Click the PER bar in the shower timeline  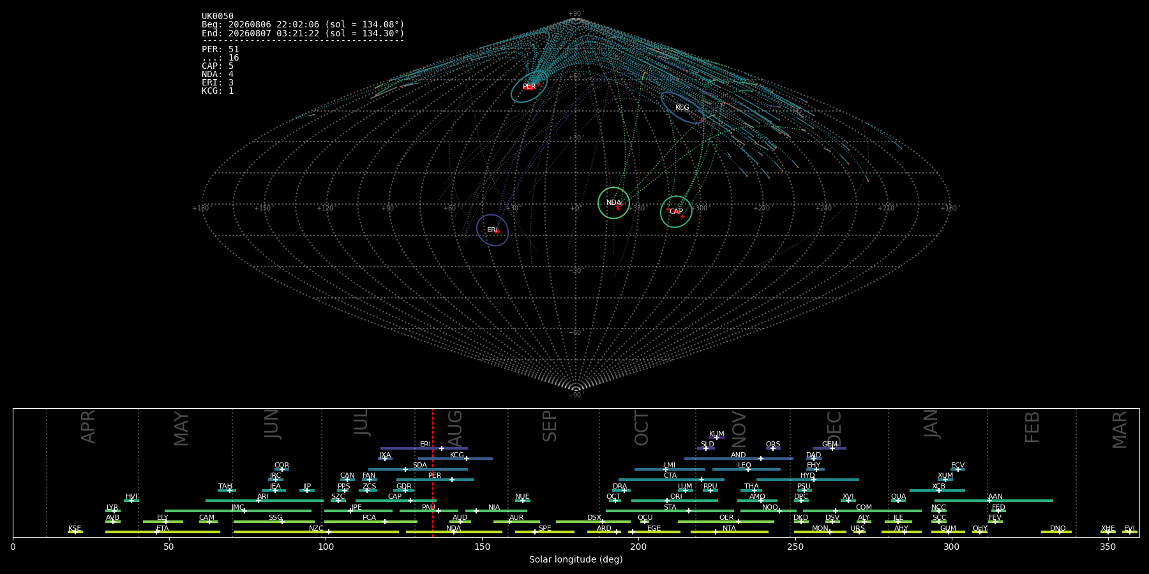pos(435,480)
